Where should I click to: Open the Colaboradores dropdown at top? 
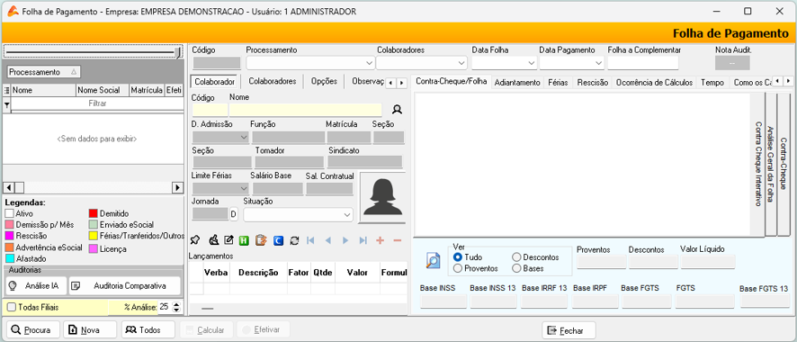point(461,63)
